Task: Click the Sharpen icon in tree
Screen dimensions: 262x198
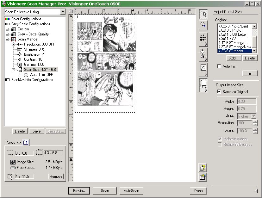Action: 20,49
